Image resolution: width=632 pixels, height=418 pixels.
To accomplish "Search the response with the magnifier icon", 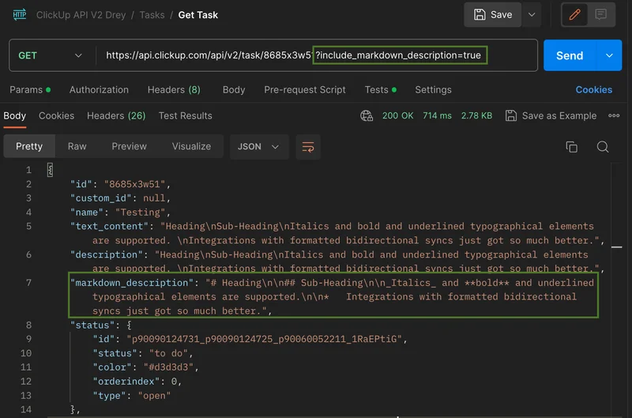I will [x=603, y=147].
